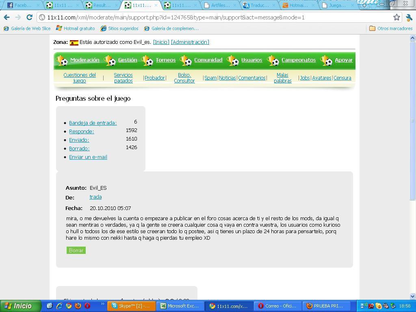This screenshot has height=312, width=416.
Task: Click the Spanish flag icon near Zona
Action: pos(74,43)
